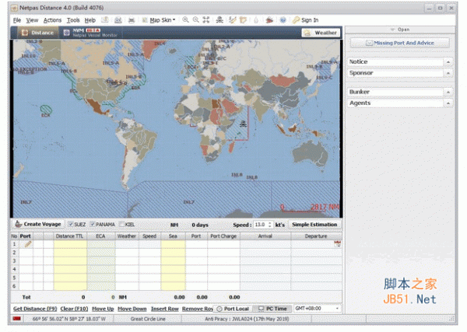Screen dimensions: 467x332
Task: Zoom in on the map
Action: pyautogui.click(x=185, y=20)
